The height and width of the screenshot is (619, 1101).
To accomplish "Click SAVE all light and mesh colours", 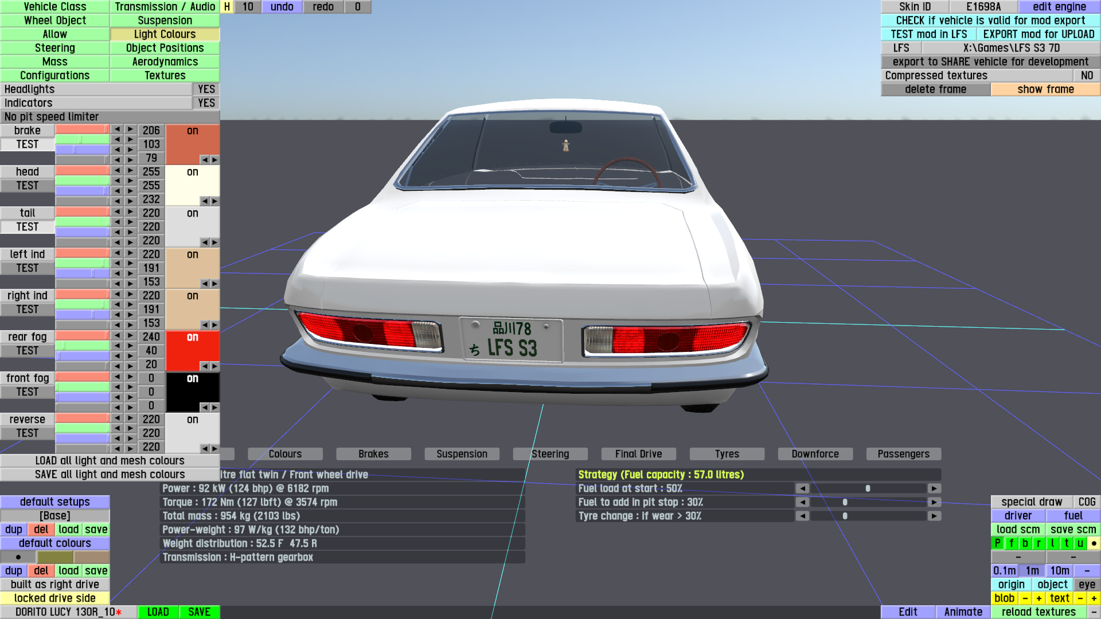I will (110, 475).
